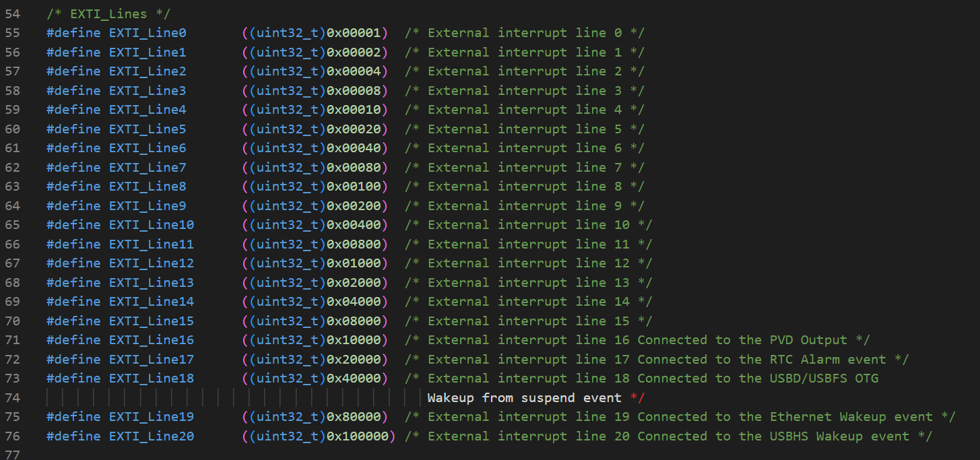Click the USBD/USBFS OTG comment text
Viewport: 980px width, 460px height.
pyautogui.click(x=824, y=379)
